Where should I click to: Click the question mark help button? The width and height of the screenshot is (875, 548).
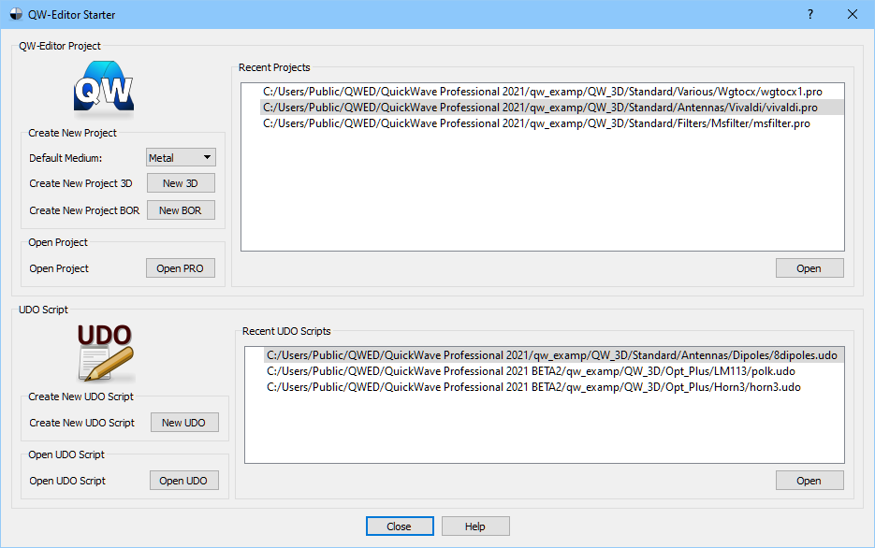810,14
